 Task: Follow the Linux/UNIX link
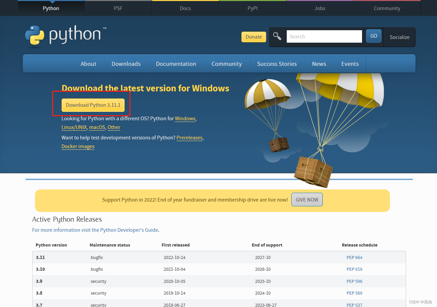tap(74, 127)
